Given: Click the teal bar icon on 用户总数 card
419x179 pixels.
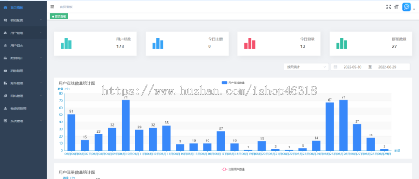Looking at the screenshot, I should pos(66,44).
